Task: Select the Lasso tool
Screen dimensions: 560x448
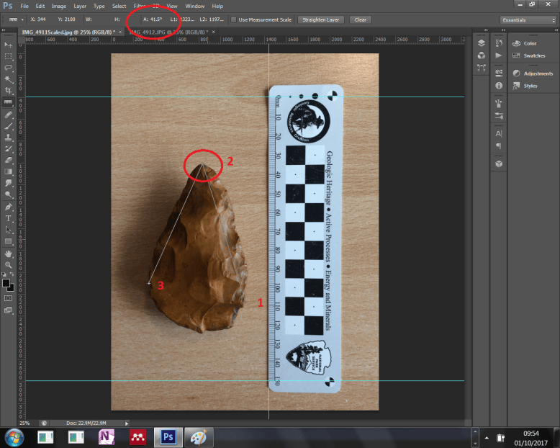Action: click(8, 68)
